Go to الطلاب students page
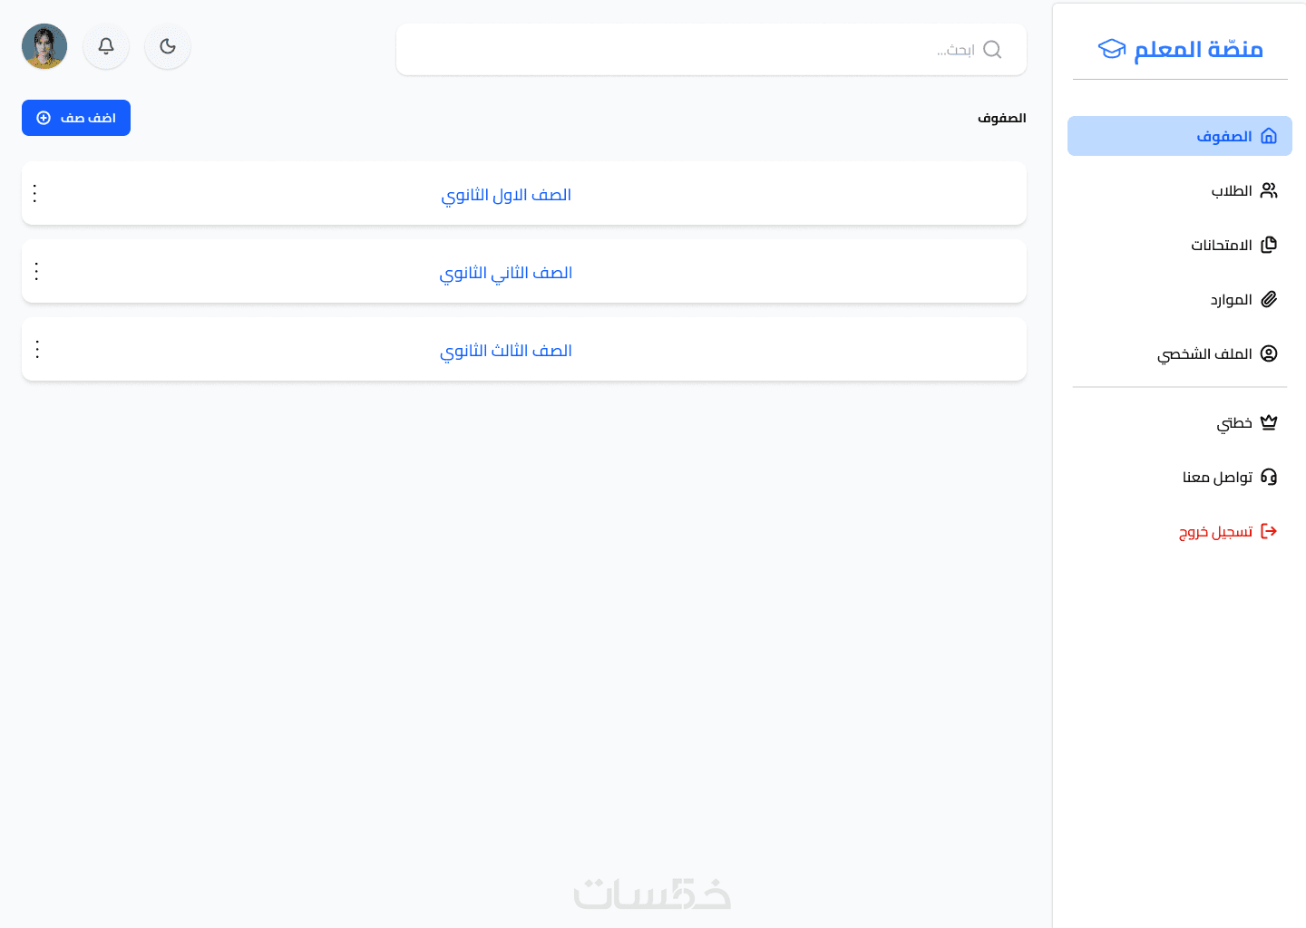Screen dimensions: 1306x928 pyautogui.click(x=1232, y=190)
